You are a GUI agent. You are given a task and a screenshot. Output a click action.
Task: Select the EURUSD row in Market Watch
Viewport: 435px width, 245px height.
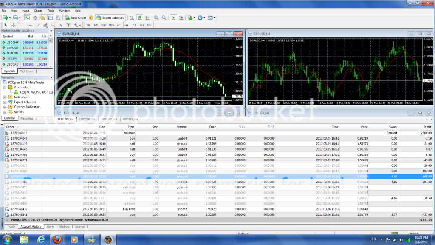click(12, 53)
